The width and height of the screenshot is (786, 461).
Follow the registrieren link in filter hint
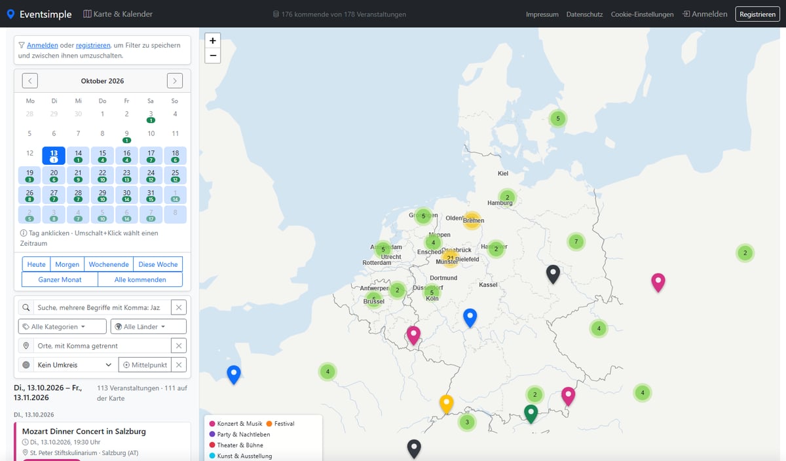click(x=93, y=45)
